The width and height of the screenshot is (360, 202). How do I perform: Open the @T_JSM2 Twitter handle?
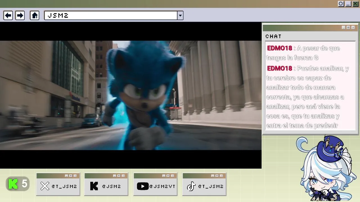point(64,186)
